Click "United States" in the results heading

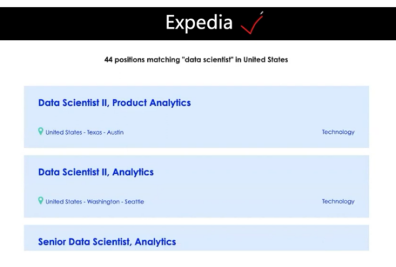tap(265, 59)
